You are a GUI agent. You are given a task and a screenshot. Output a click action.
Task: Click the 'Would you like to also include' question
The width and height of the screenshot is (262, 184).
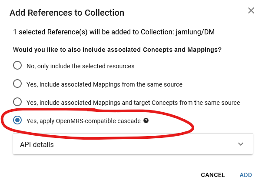click(x=117, y=50)
